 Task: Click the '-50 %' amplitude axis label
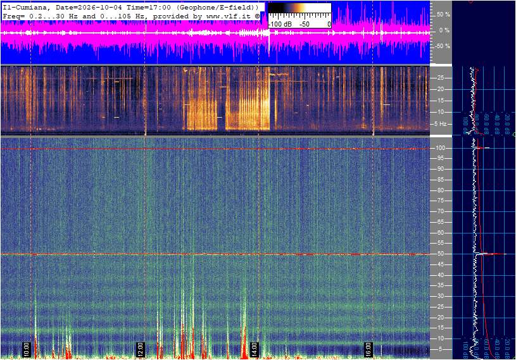(x=443, y=46)
